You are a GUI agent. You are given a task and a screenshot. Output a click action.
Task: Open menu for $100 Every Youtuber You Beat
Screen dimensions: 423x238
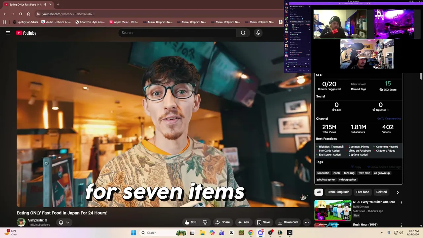pyautogui.click(x=401, y=202)
